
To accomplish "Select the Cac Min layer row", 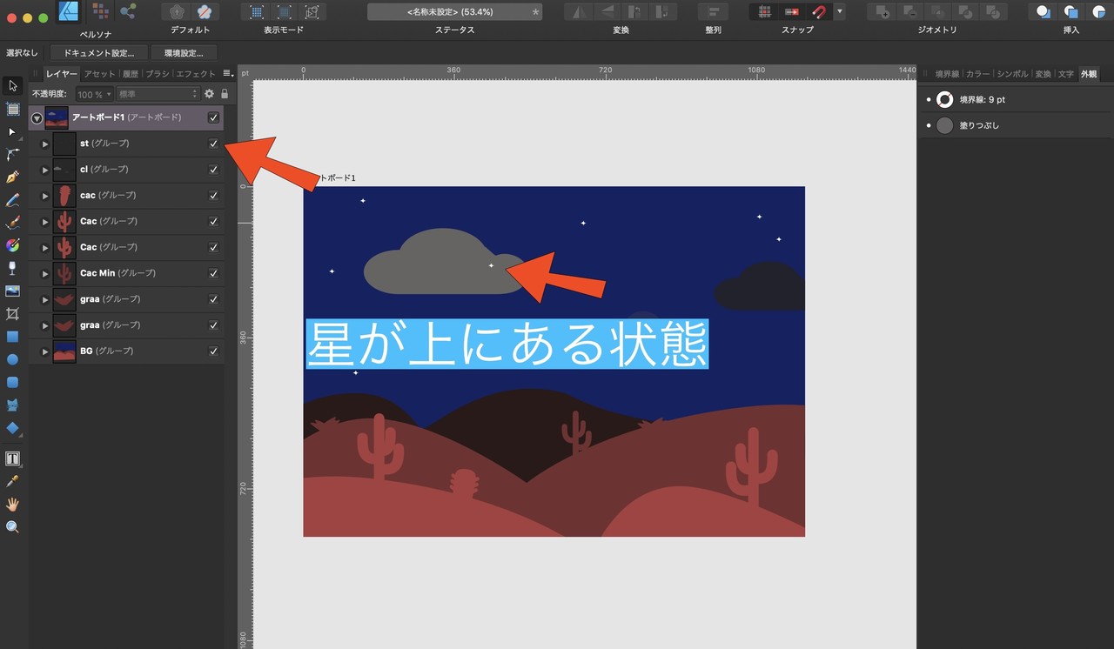I will pyautogui.click(x=127, y=273).
